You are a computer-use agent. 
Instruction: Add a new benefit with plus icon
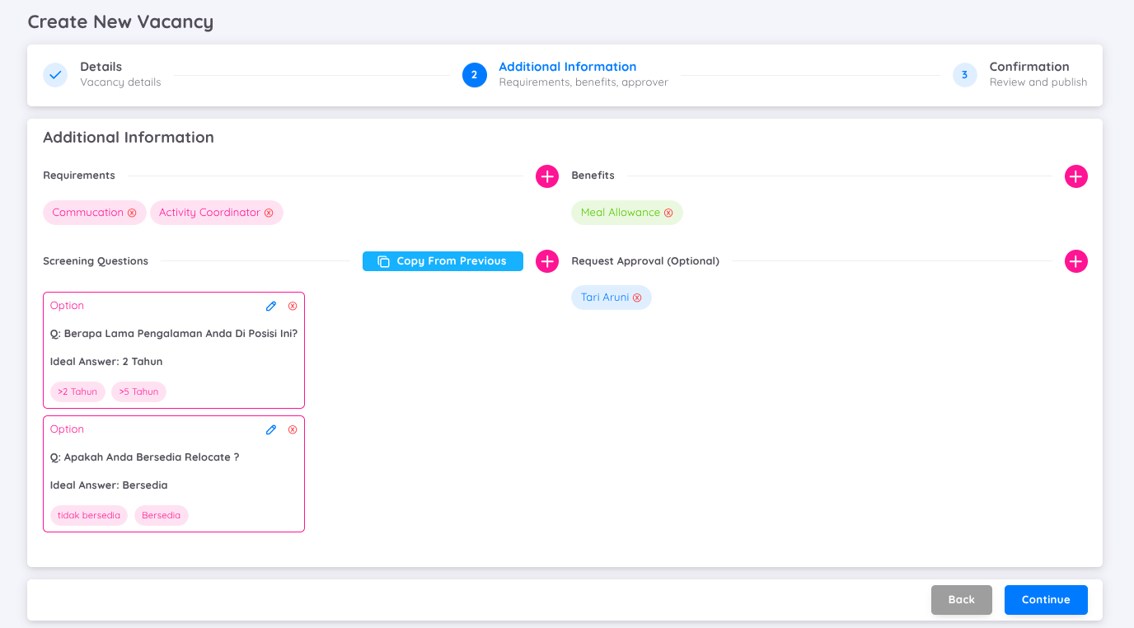(x=1075, y=176)
